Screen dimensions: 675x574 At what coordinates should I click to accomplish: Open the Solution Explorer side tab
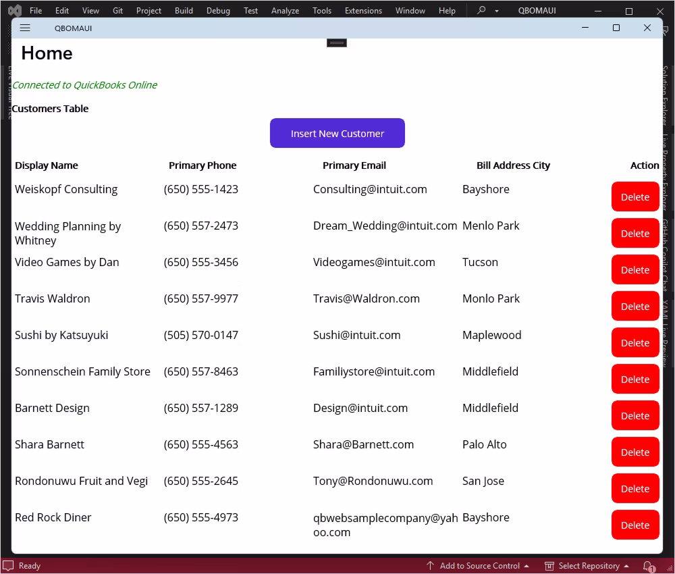666,95
